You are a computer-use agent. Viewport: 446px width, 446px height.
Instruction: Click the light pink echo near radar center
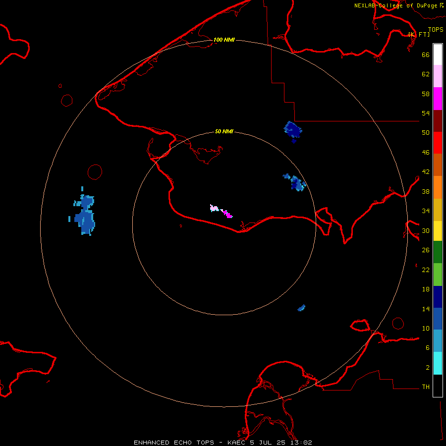click(x=214, y=208)
